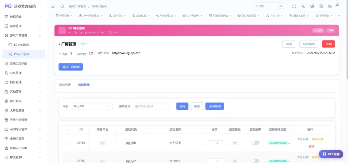Image resolution: width=348 pixels, height=163 pixels.
Task: Close the 翻译术语库 tab
Action: (308, 16)
